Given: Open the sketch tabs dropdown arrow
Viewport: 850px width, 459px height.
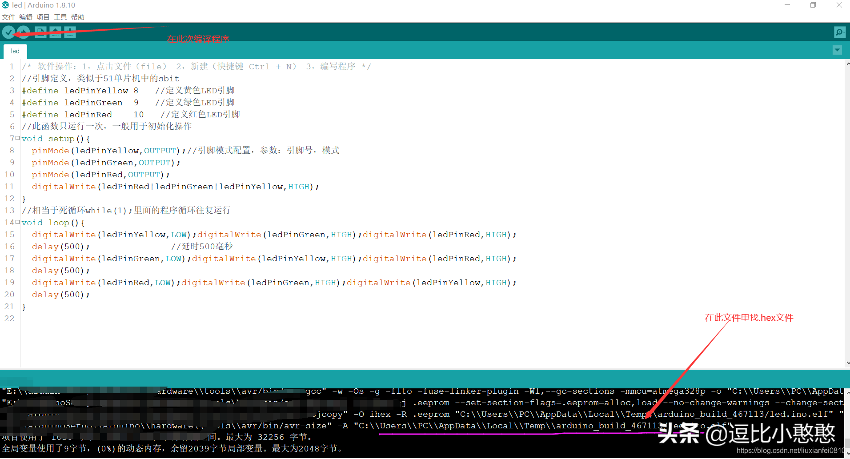Looking at the screenshot, I should [x=837, y=50].
